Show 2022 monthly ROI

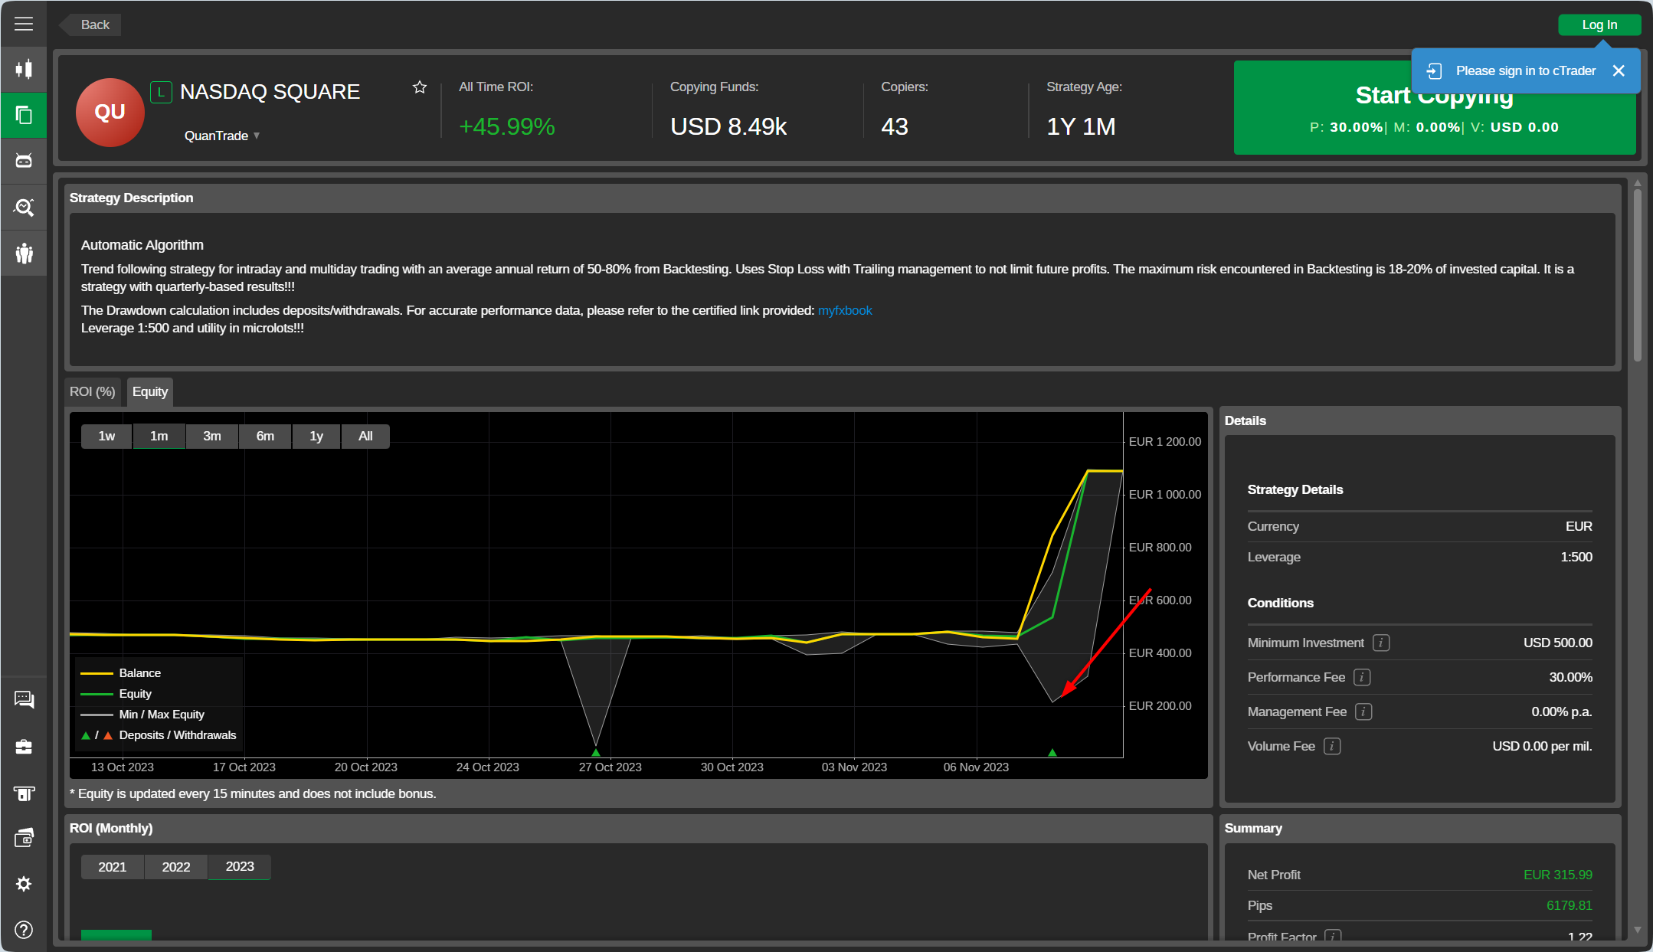[176, 867]
